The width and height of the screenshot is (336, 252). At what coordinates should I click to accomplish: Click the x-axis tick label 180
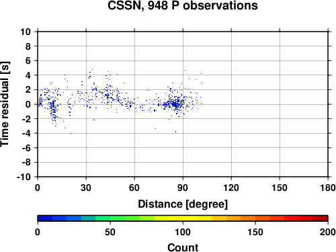pos(328,187)
